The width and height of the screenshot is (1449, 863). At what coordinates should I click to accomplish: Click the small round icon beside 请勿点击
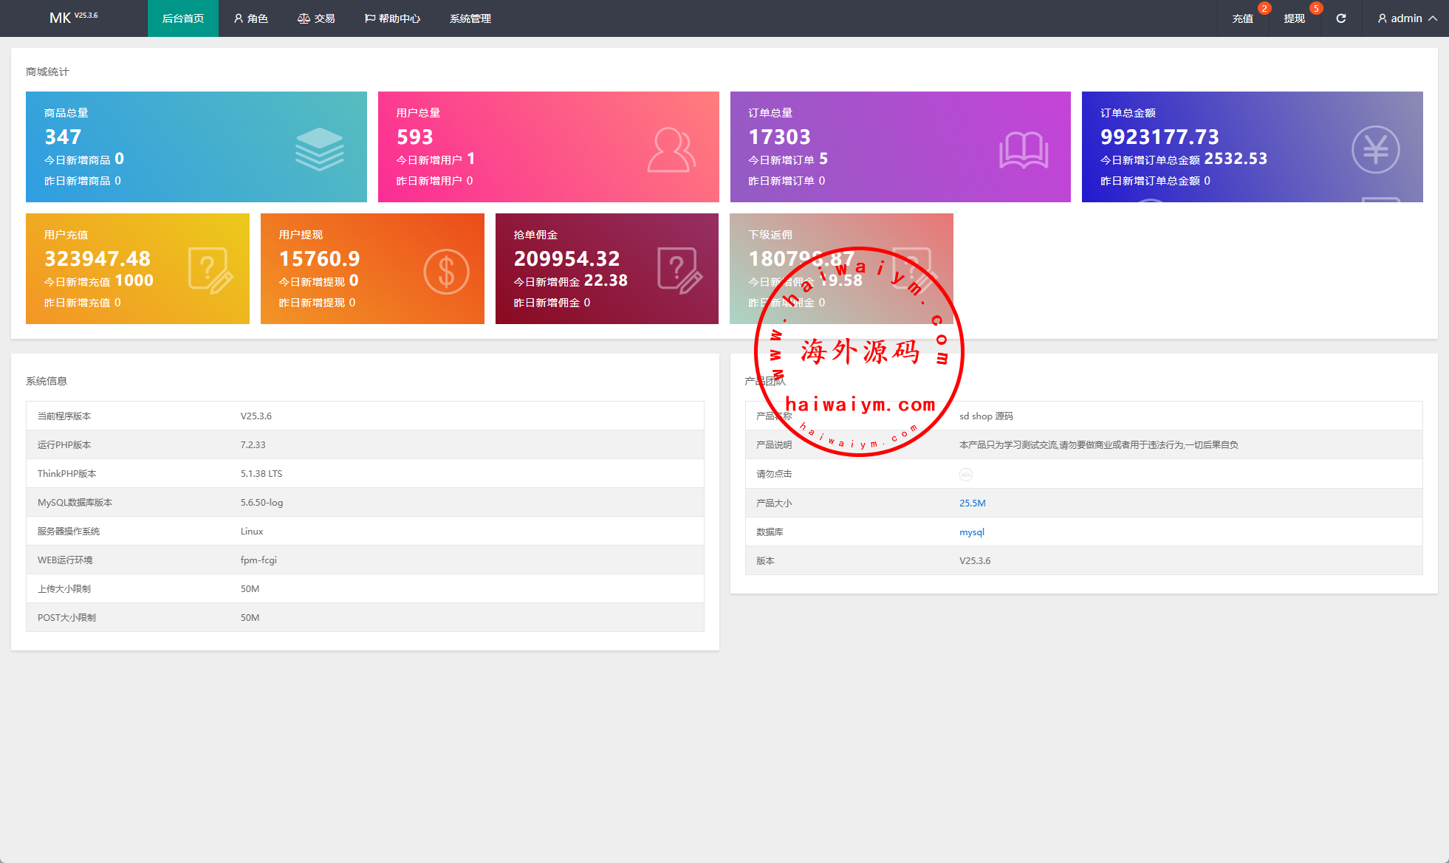point(965,475)
